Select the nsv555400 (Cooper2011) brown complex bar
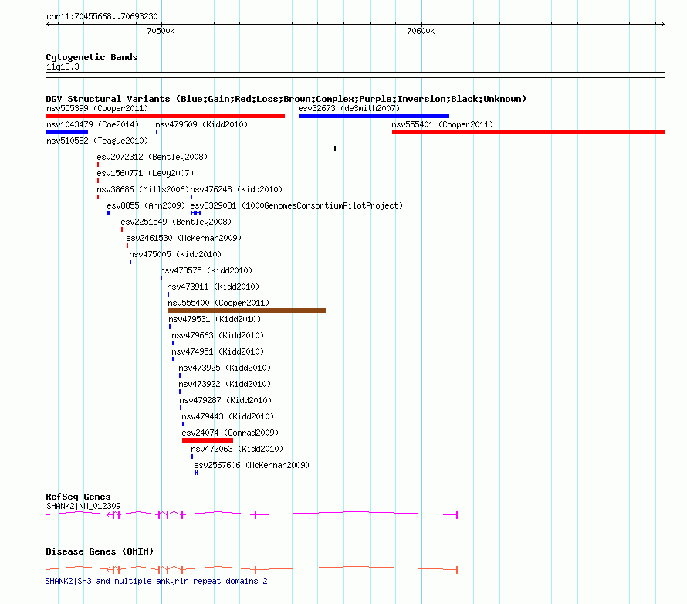This screenshot has height=604, width=687. pyautogui.click(x=247, y=310)
